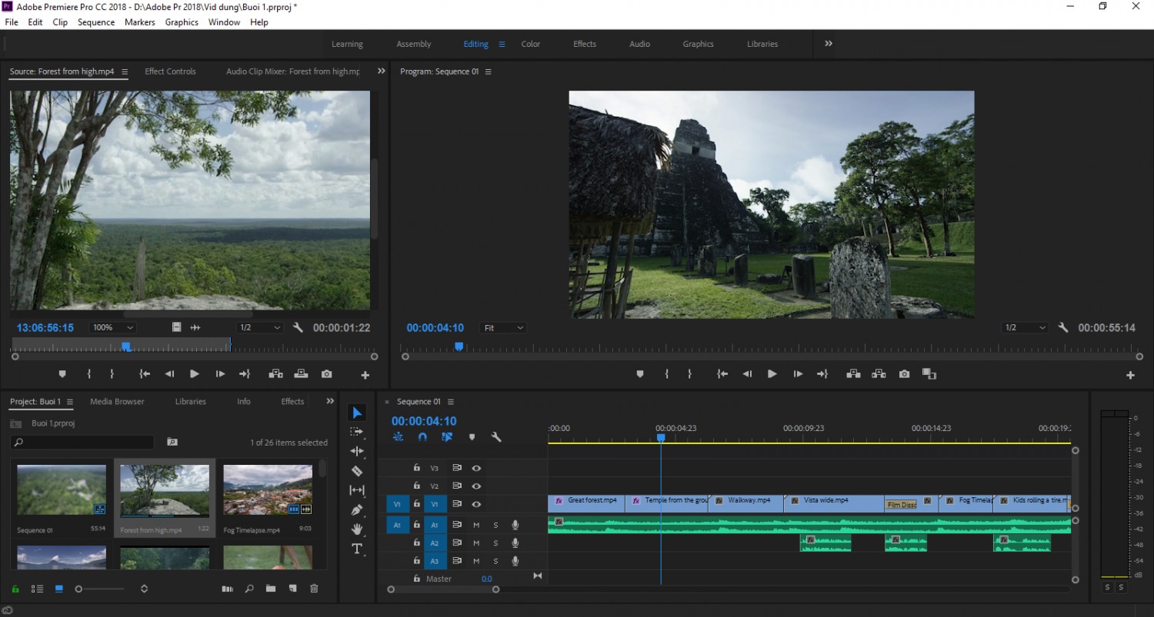Image resolution: width=1154 pixels, height=617 pixels.
Task: Mute audio track A1
Action: [x=476, y=525]
